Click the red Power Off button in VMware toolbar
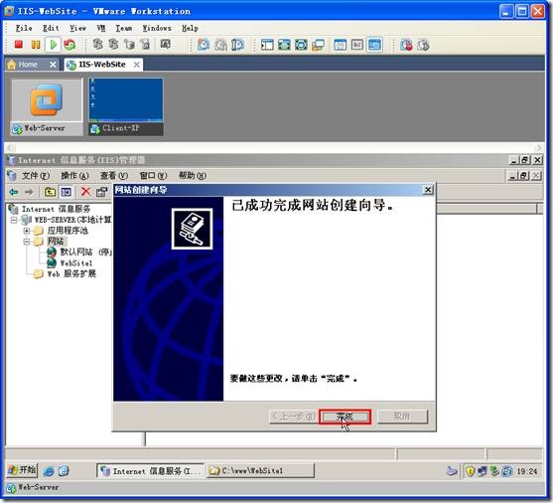Viewport: 553px width, 503px height. [18, 45]
